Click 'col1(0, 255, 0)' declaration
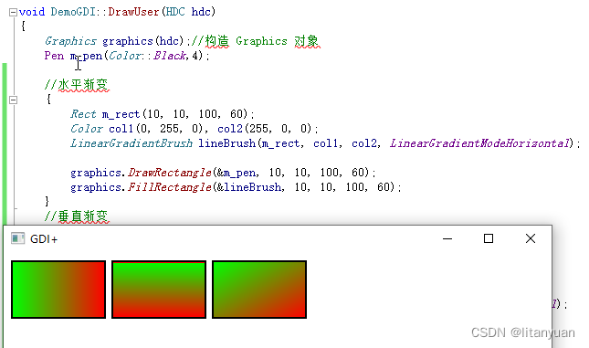589x348 pixels. 158,129
